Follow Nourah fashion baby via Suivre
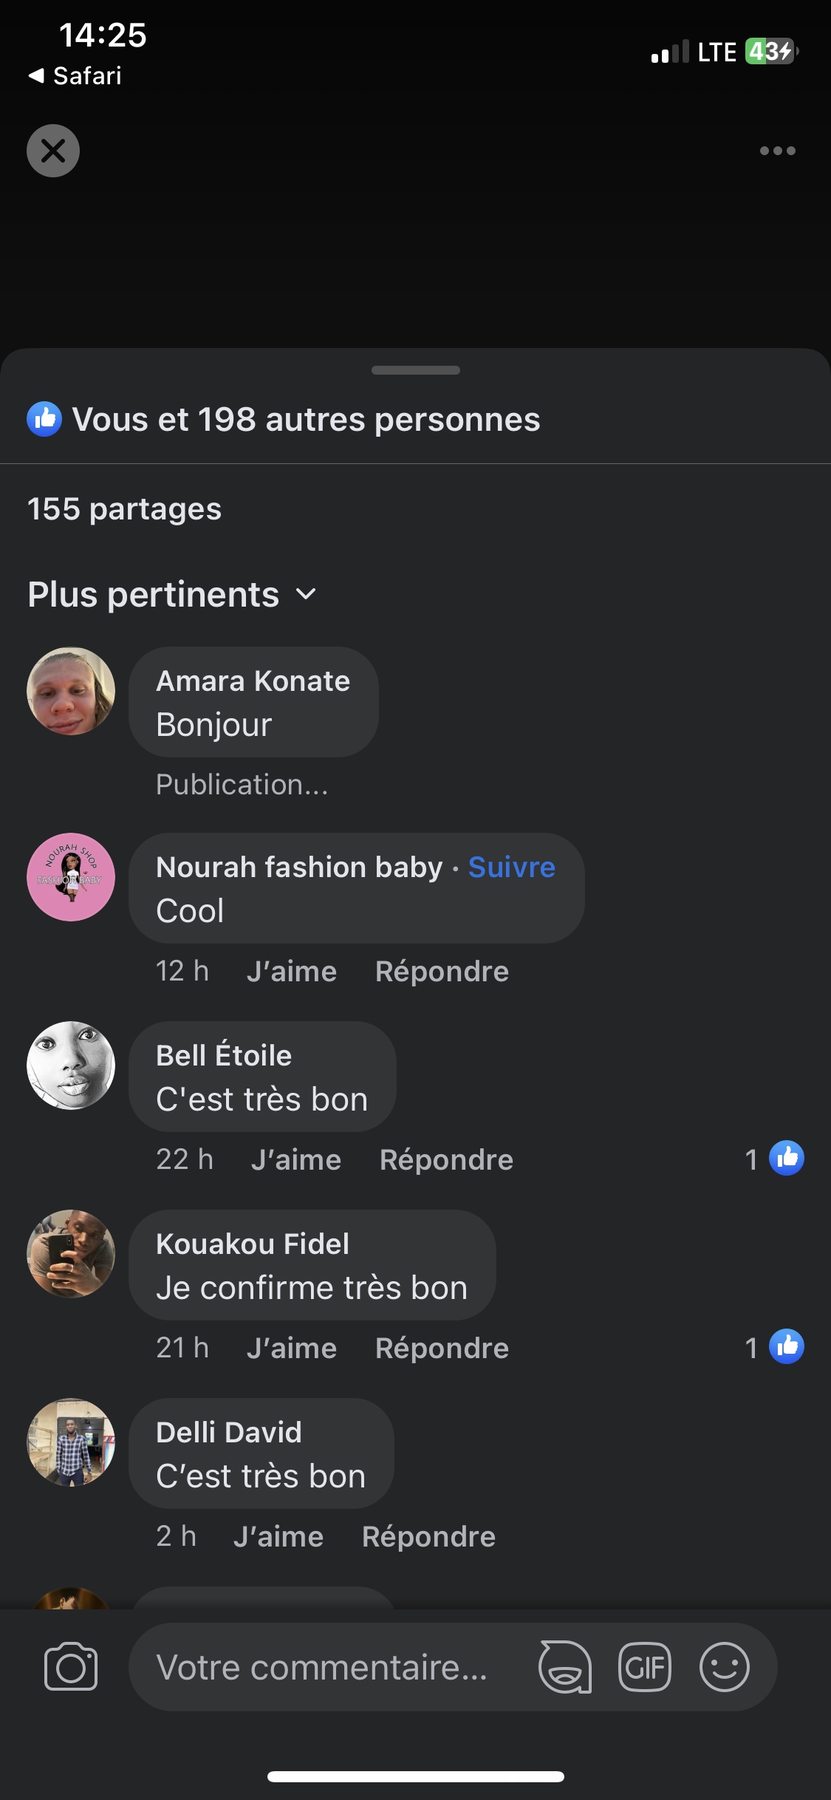The height and width of the screenshot is (1800, 831). [511, 867]
